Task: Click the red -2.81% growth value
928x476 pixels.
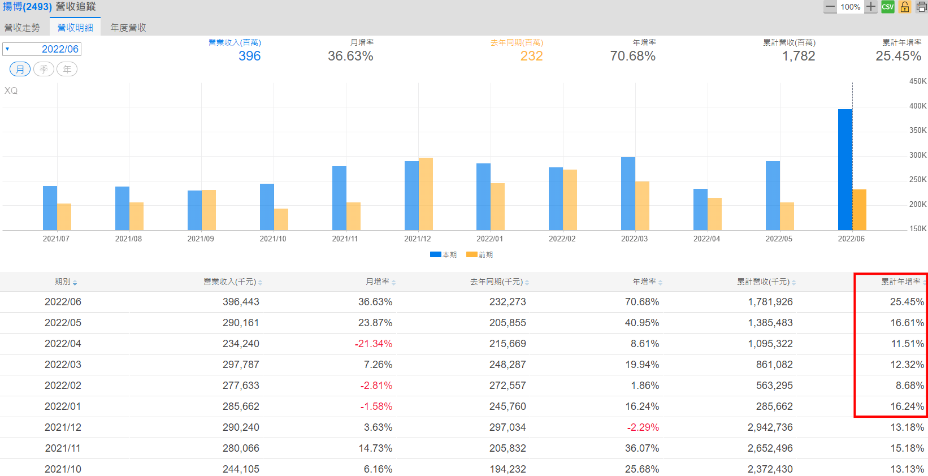Action: pos(376,386)
